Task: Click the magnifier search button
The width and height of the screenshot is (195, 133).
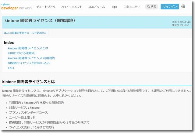Action: [x=151, y=7]
